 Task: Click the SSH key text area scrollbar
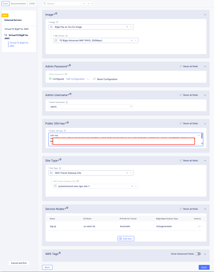click(202, 136)
